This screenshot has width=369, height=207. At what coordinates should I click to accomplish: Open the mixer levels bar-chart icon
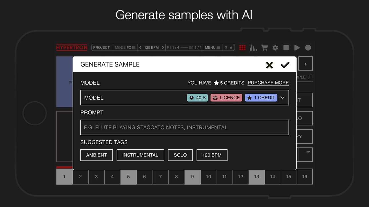click(253, 48)
